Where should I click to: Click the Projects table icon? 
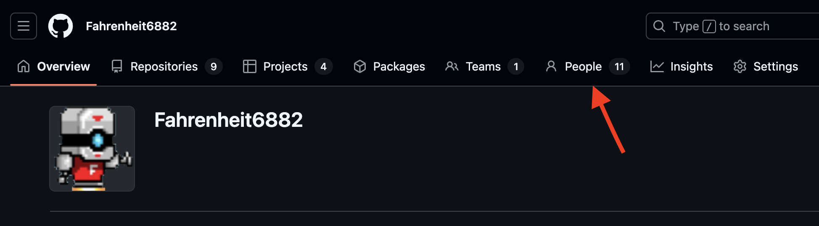coord(250,66)
